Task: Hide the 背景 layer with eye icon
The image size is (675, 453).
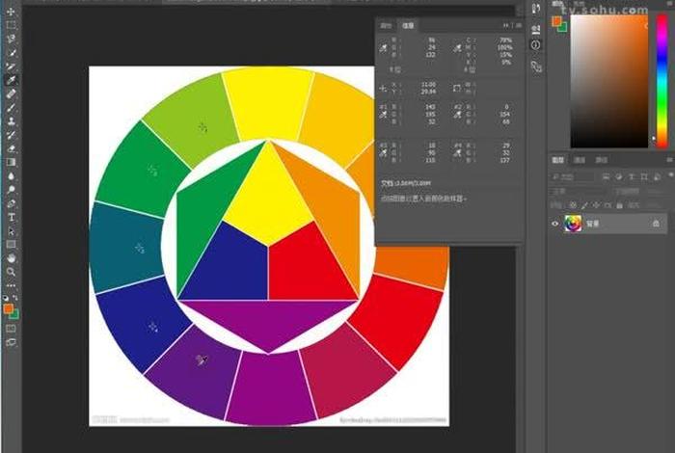Action: 554,223
